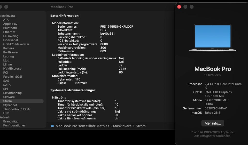
Task: Select Minne in the sidebar
Action: [7, 65]
